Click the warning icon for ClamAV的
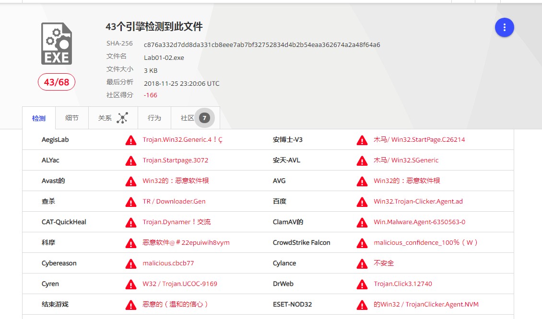This screenshot has width=542, height=319. 362,223
